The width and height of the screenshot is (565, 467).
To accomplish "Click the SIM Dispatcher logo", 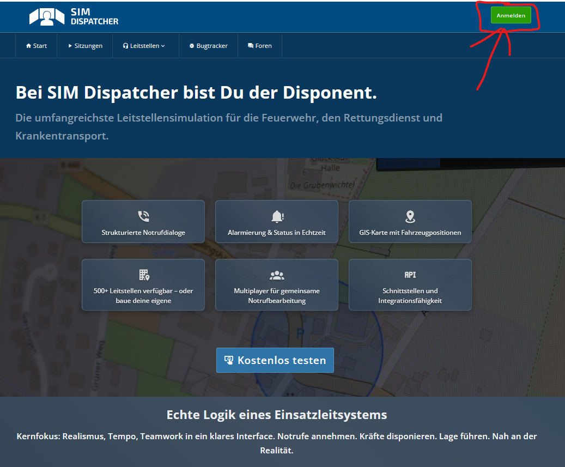I will click(74, 16).
